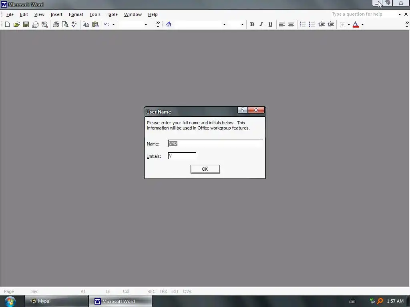Open the font size dropdown arrow

(x=242, y=24)
